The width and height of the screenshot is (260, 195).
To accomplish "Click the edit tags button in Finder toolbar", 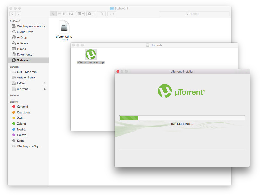I will click(112, 14).
